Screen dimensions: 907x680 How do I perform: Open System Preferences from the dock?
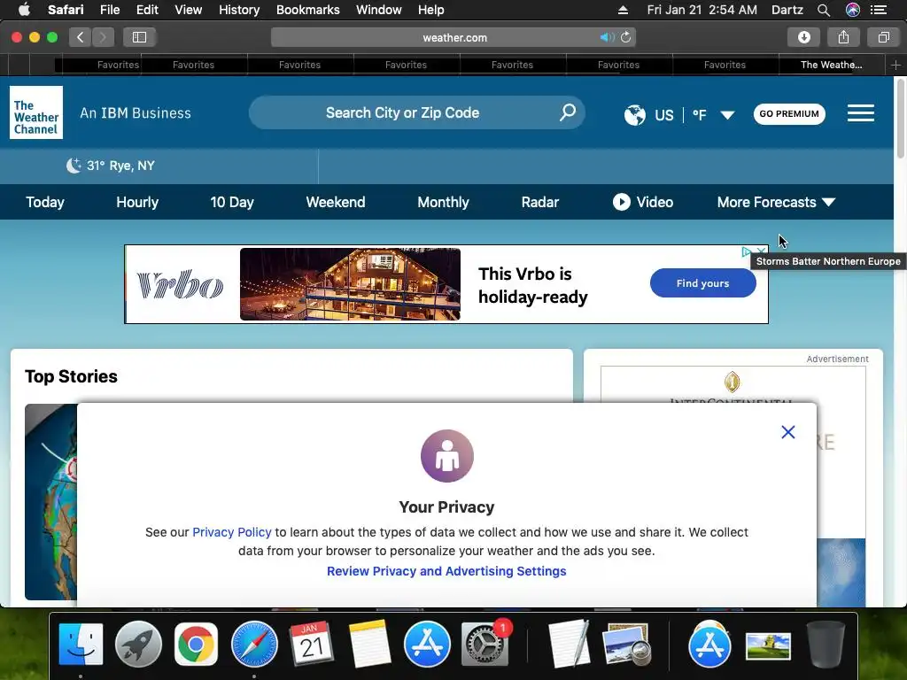click(x=485, y=645)
